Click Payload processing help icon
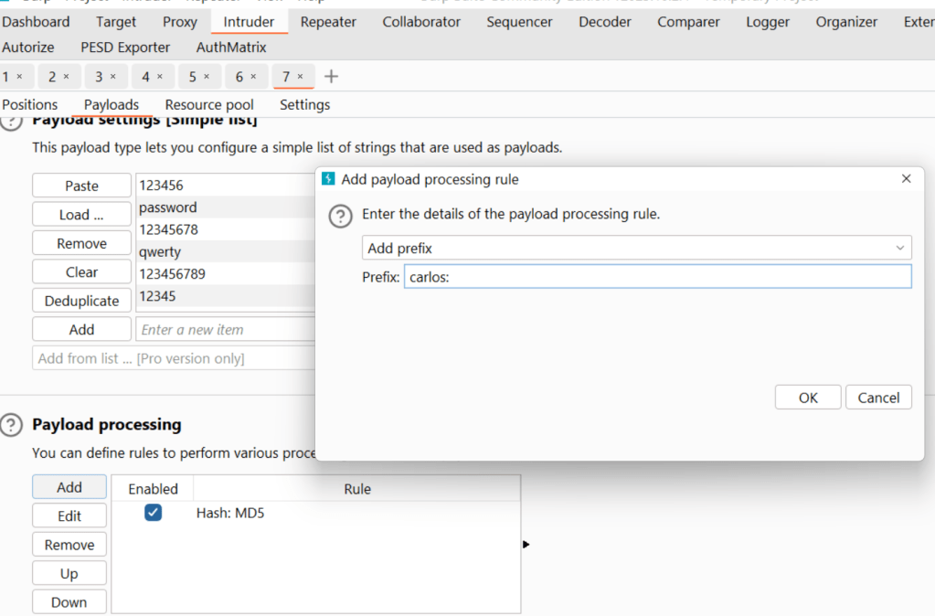935x616 pixels. (x=11, y=425)
